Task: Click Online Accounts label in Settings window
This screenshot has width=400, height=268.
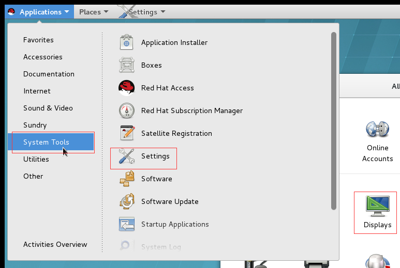Action: (x=378, y=153)
